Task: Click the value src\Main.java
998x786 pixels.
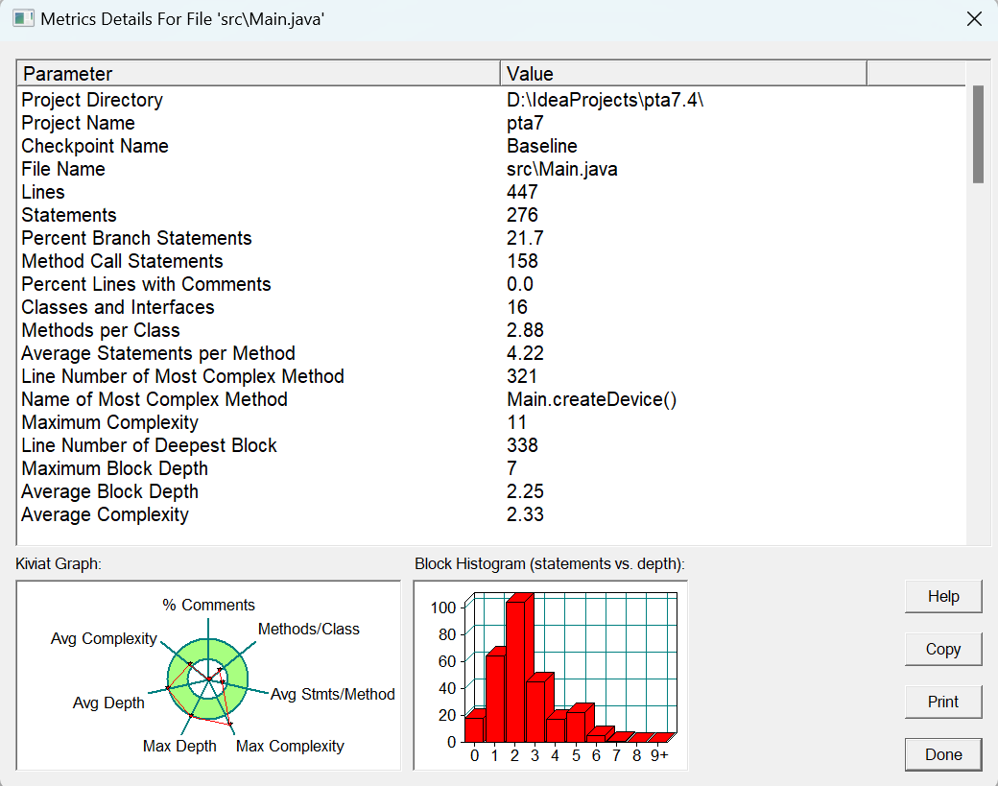Action: (x=562, y=169)
